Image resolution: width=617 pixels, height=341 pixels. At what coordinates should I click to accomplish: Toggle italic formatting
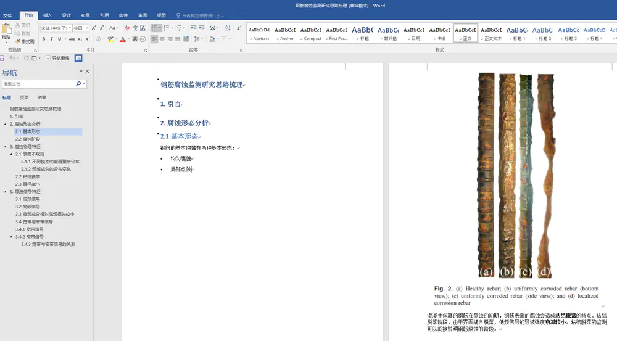52,39
